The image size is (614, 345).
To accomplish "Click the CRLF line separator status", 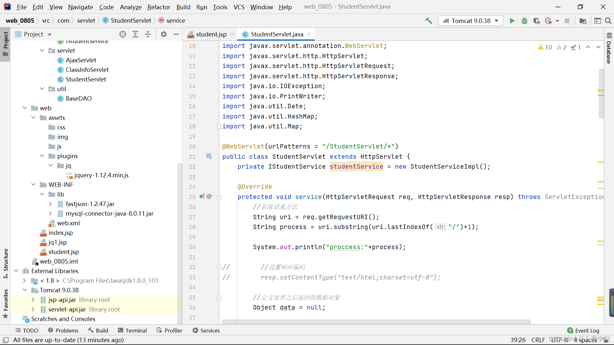I will tap(538, 340).
